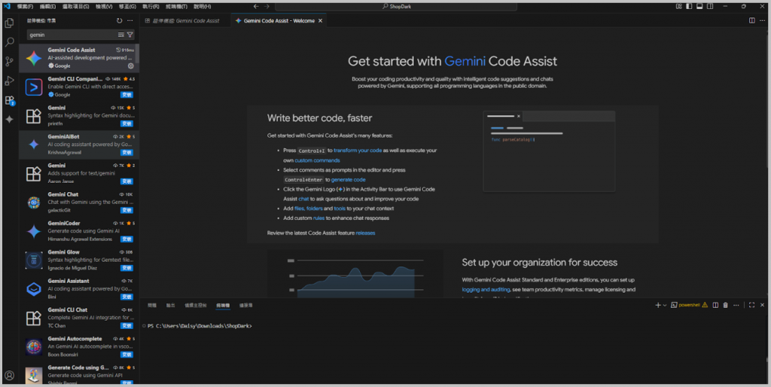This screenshot has height=387, width=771.
Task: Open the Extensions view icon
Action: (9, 100)
